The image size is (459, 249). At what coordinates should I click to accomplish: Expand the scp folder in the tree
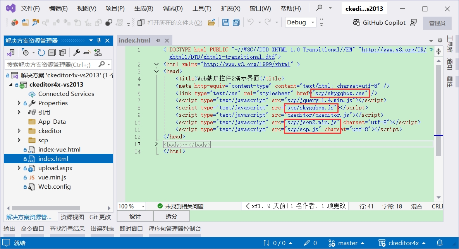tap(19, 140)
